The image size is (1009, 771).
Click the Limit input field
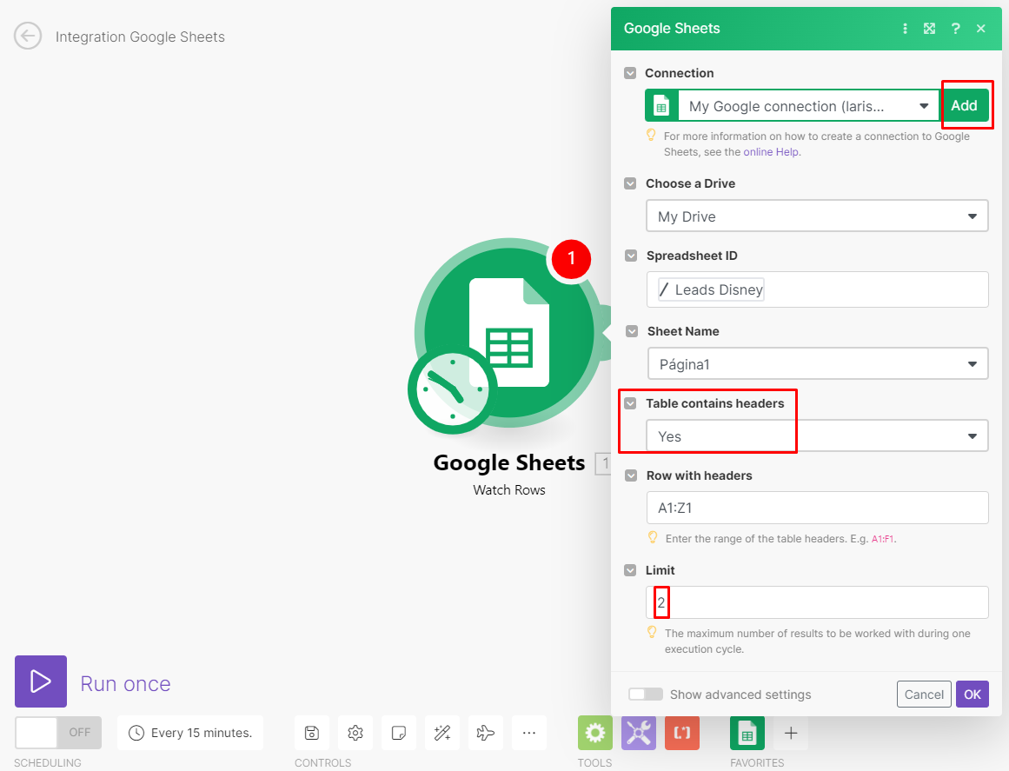817,602
